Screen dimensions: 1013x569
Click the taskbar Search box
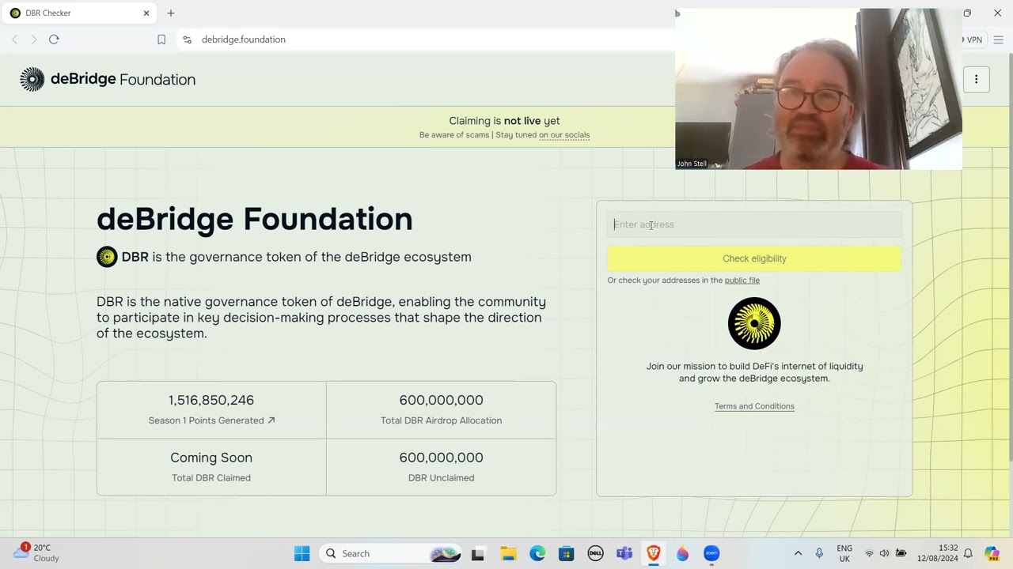(392, 554)
